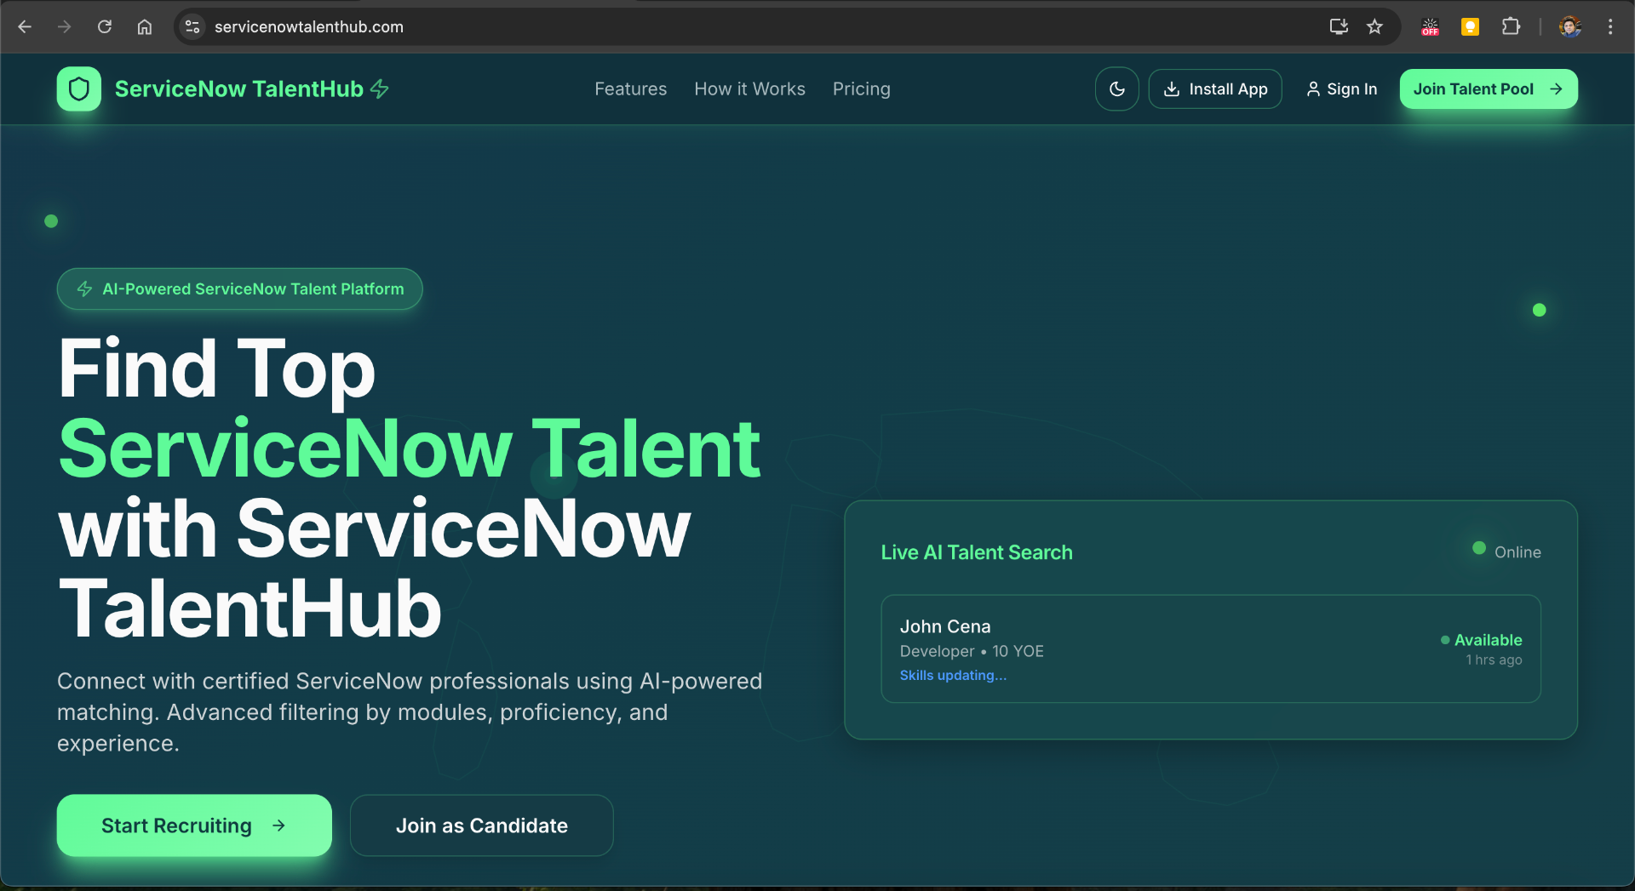Open the Sign In link
The width and height of the screenshot is (1635, 891).
[x=1341, y=89]
